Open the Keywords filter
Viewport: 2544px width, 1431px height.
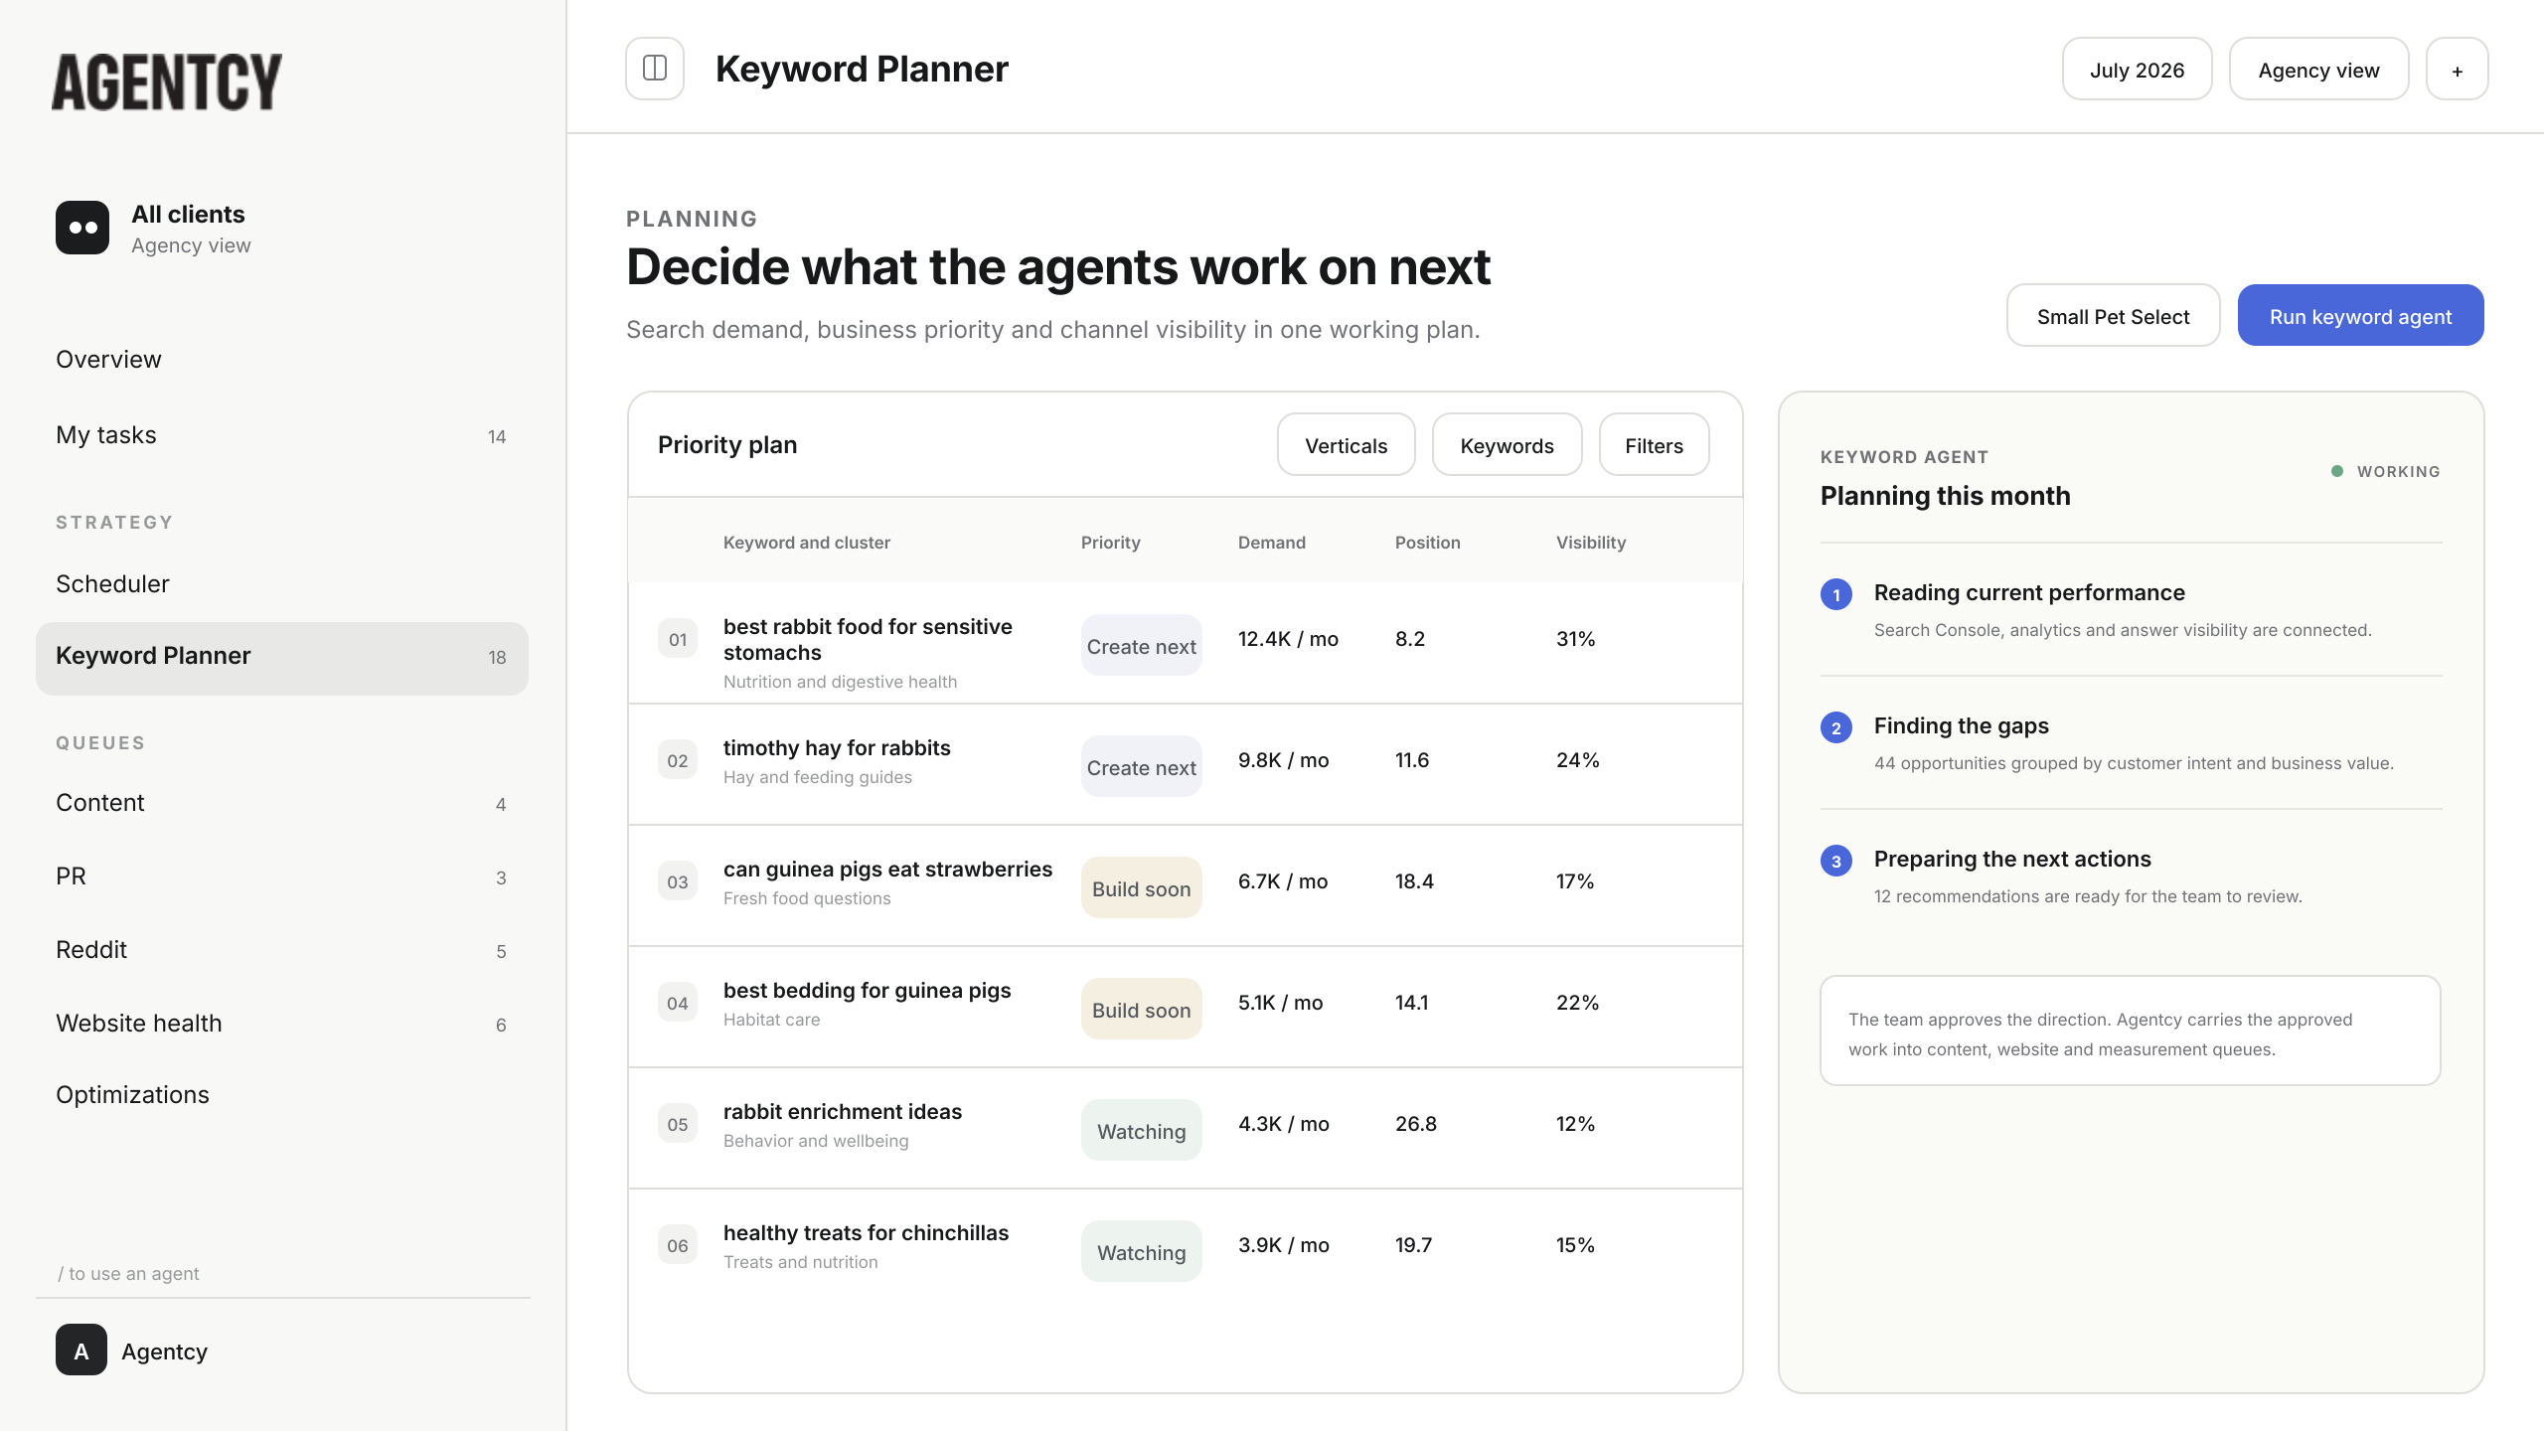coord(1507,445)
